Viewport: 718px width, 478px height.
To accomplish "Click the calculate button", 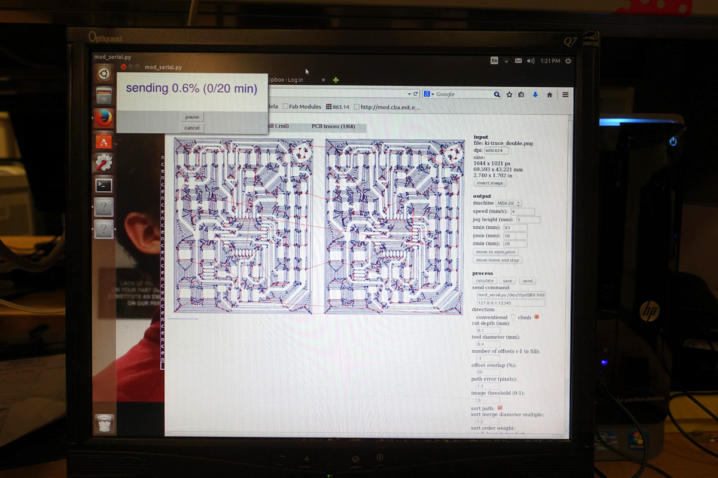I will pos(485,281).
